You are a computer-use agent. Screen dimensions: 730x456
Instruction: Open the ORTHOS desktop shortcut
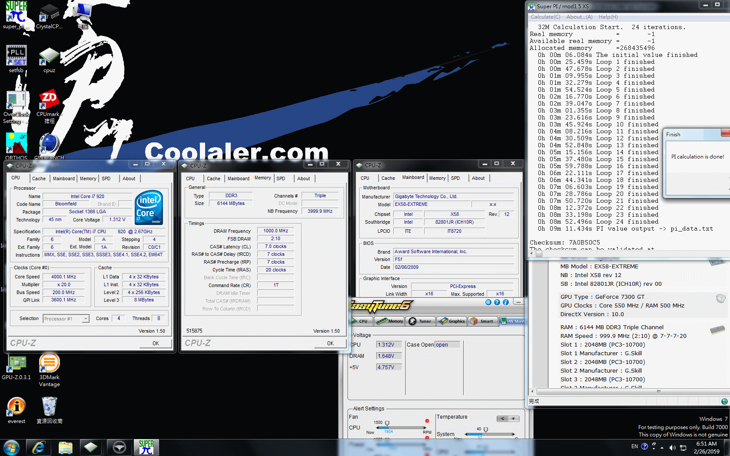pyautogui.click(x=16, y=146)
